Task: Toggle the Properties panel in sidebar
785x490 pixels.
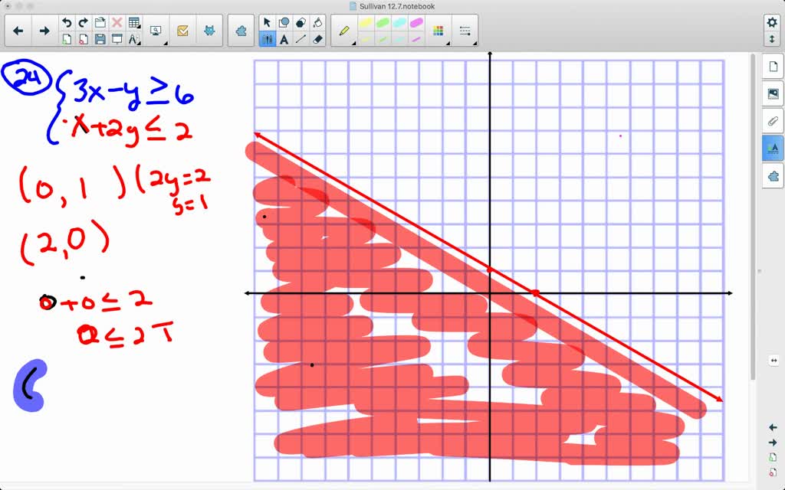Action: click(x=773, y=148)
